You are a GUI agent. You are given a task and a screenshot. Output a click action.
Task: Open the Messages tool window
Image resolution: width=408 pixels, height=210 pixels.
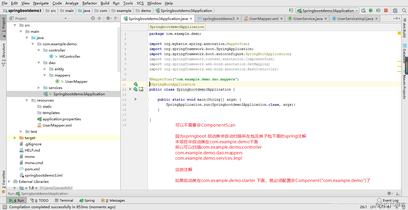coord(113,200)
